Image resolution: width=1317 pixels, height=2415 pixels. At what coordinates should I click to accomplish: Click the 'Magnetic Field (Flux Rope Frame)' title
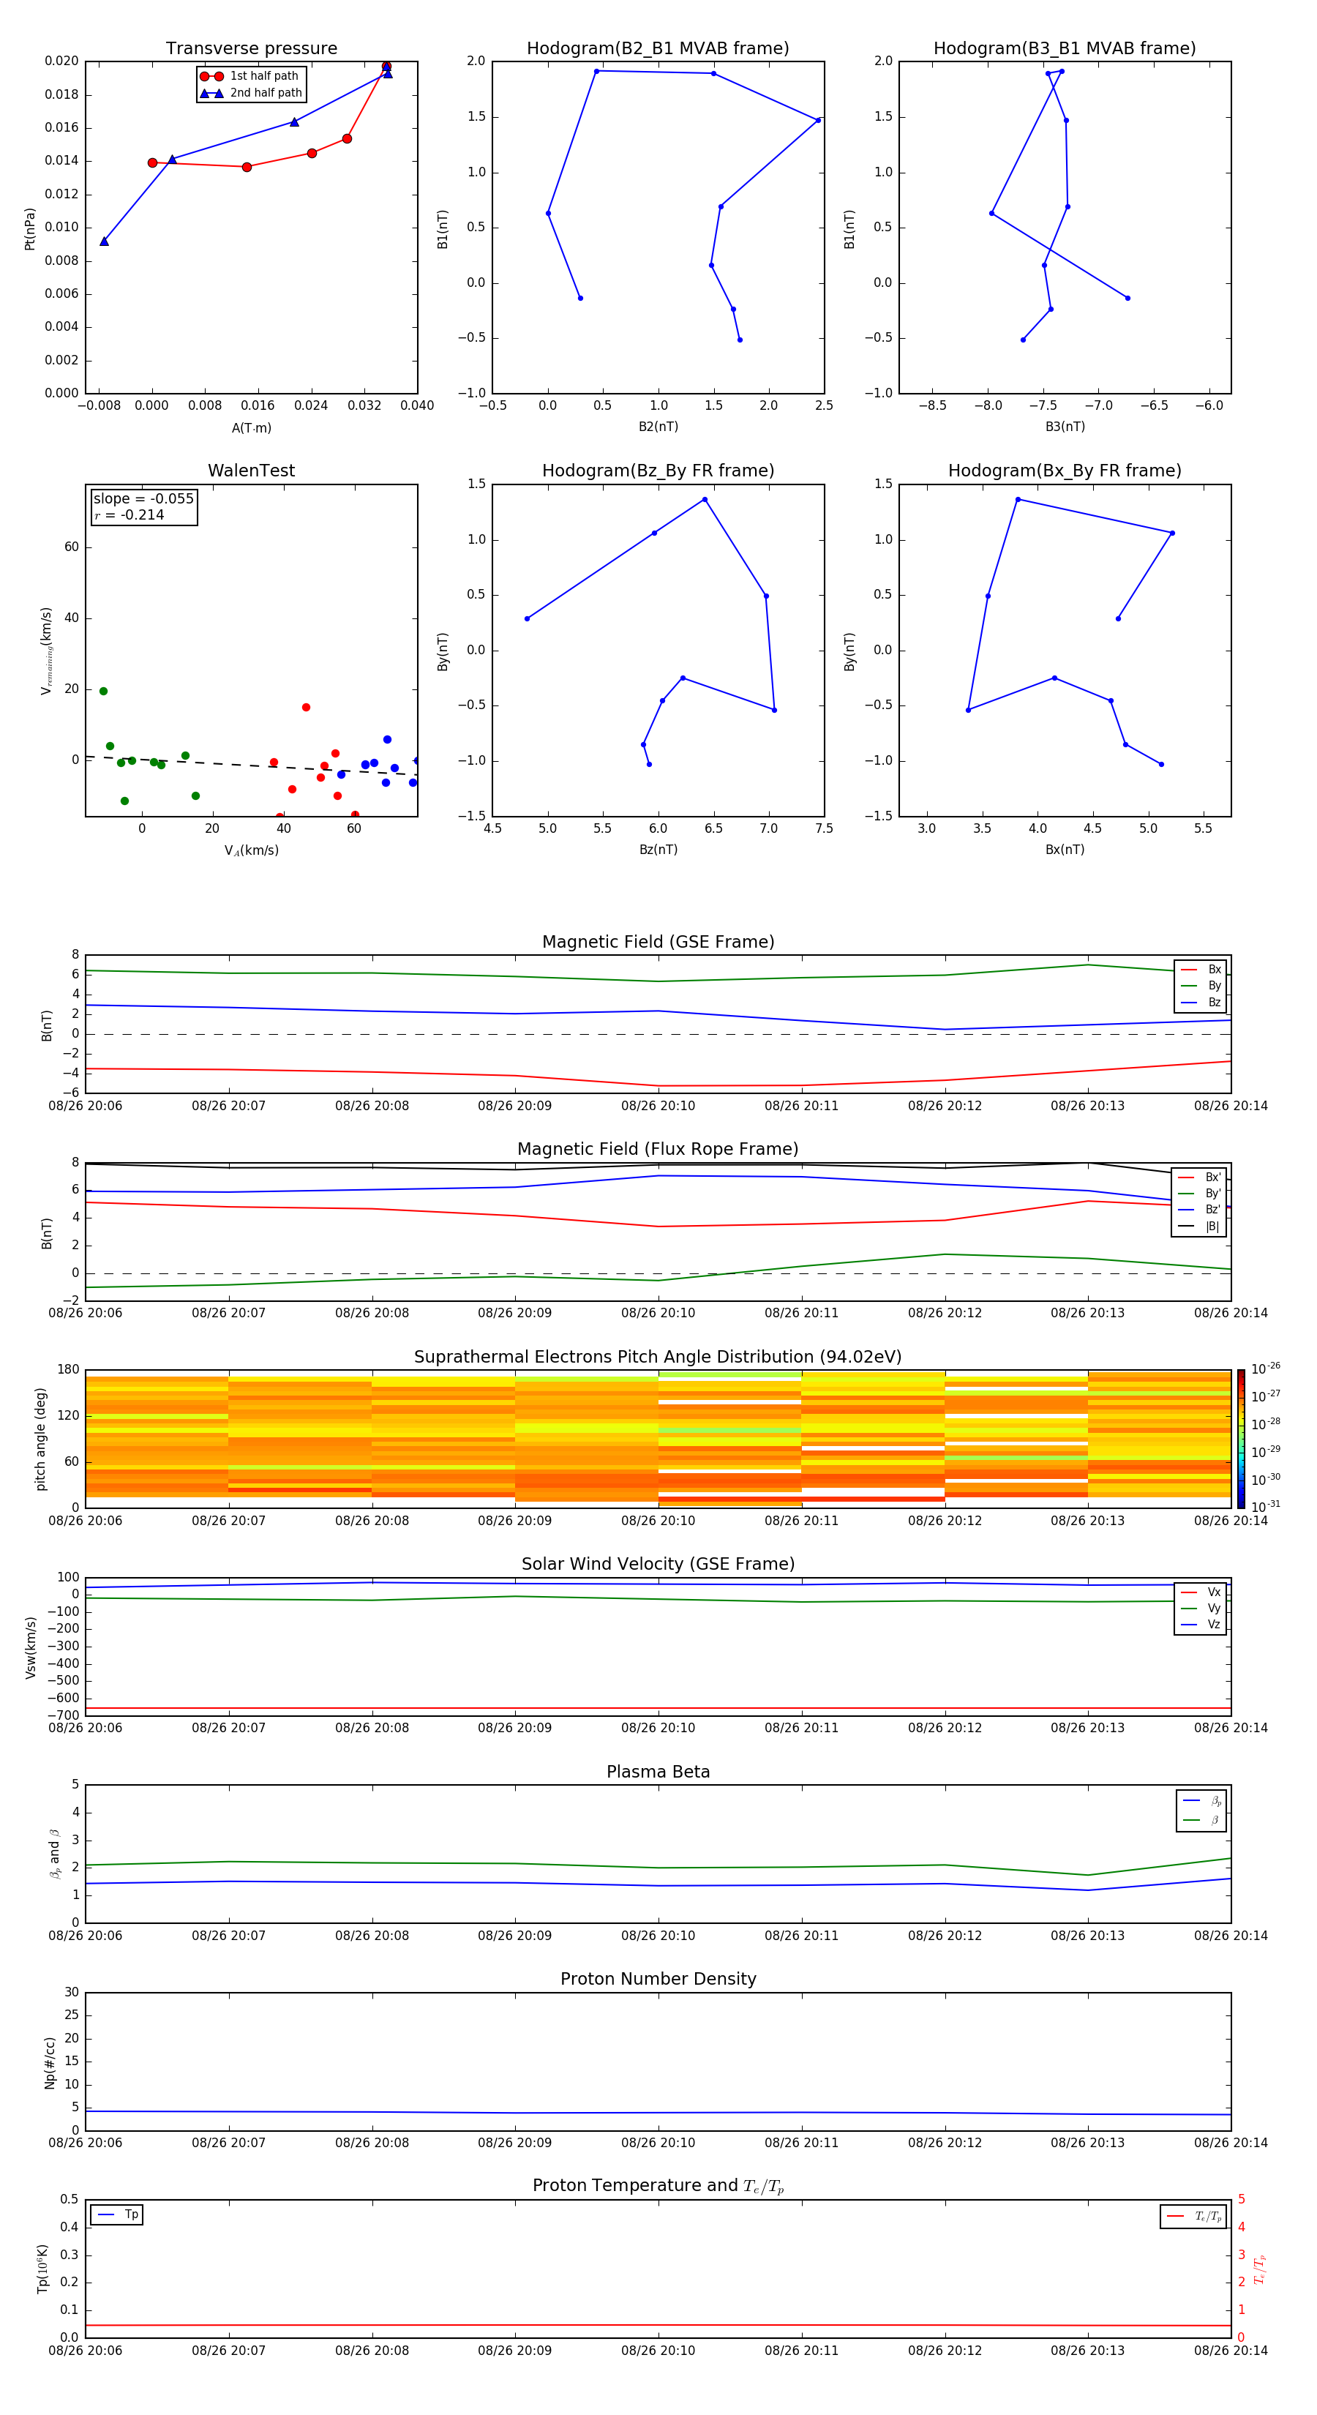coord(658,1150)
